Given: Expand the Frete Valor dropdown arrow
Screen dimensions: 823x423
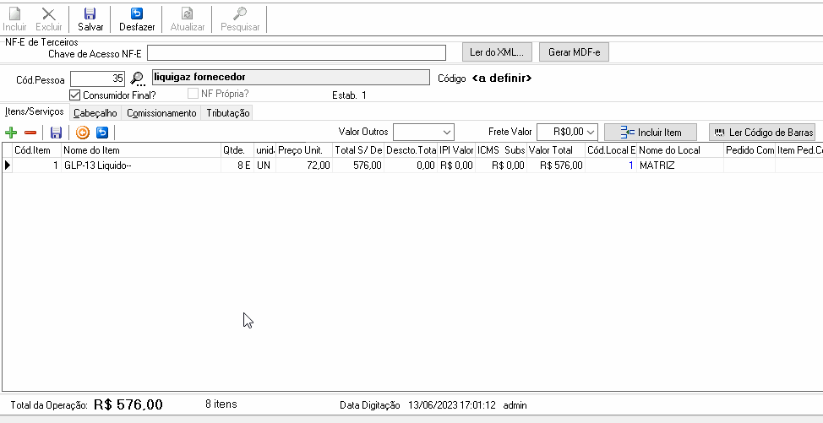Looking at the screenshot, I should (591, 132).
